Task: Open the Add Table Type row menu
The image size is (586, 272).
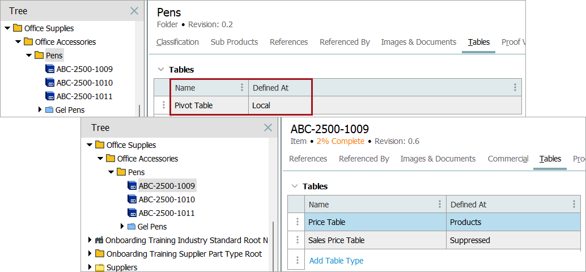Action: coord(297,261)
